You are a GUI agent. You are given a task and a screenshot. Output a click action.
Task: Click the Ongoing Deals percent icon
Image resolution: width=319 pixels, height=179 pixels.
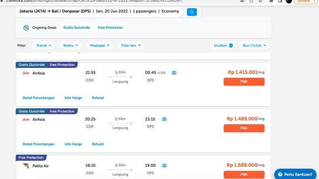click(x=26, y=28)
